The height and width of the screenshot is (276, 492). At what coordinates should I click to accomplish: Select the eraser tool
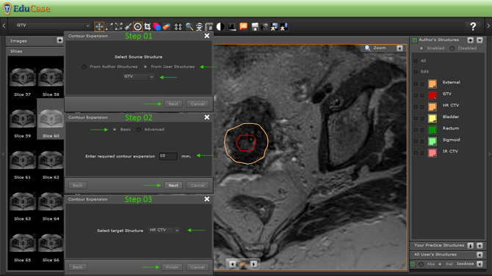[167, 26]
